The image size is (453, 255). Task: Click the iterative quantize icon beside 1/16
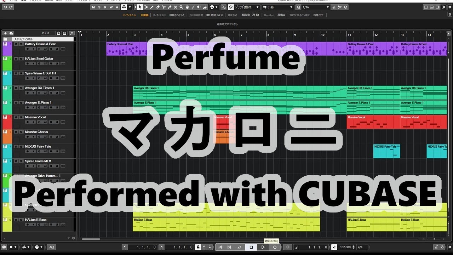coord(334,7)
